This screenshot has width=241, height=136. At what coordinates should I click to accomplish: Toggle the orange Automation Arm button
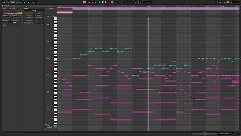pyautogui.click(x=112, y=2)
